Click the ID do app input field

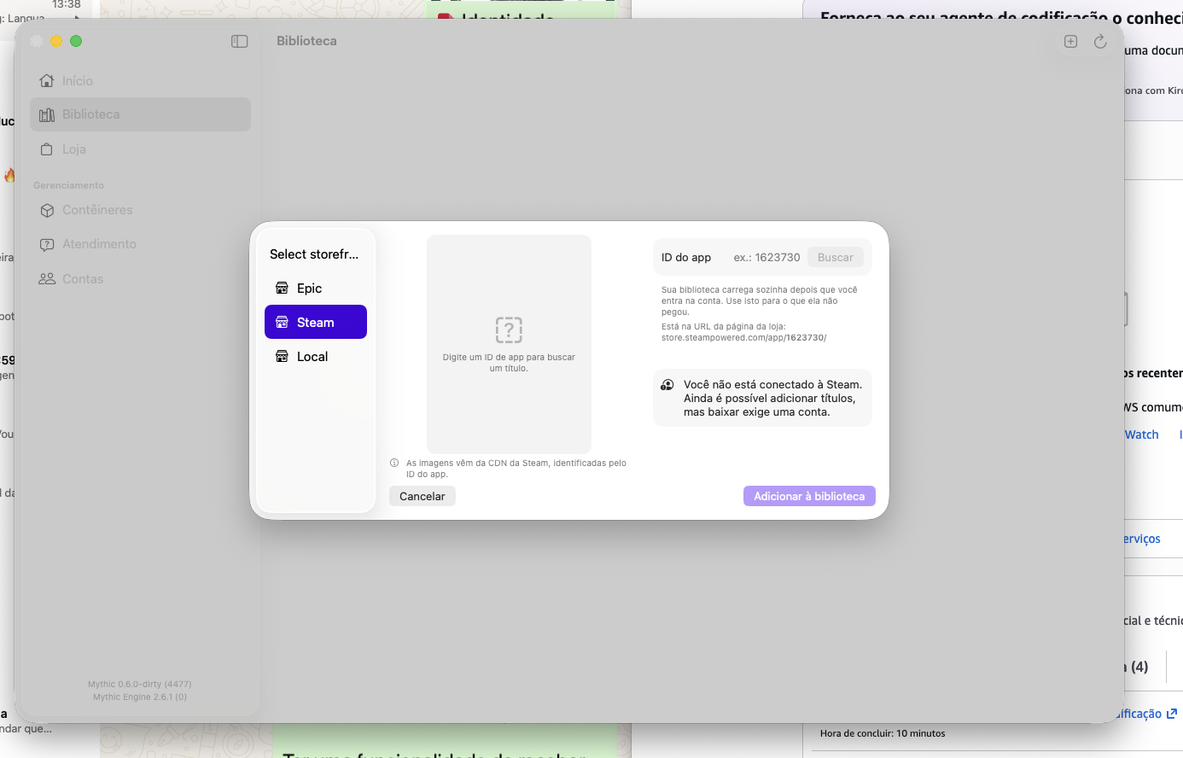pyautogui.click(x=766, y=257)
